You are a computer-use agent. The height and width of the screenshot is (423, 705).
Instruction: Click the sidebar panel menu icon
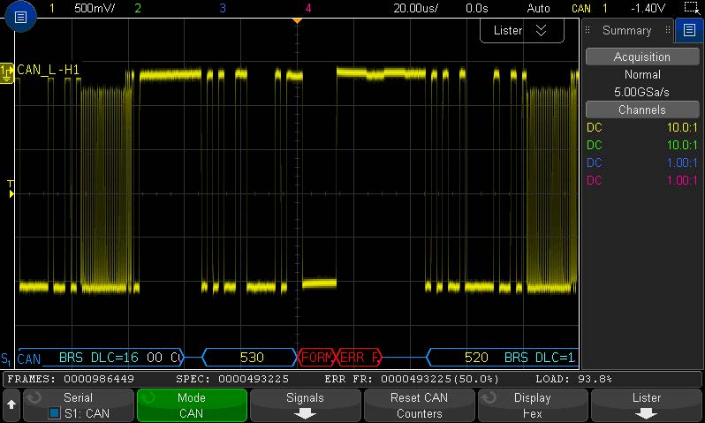point(690,31)
